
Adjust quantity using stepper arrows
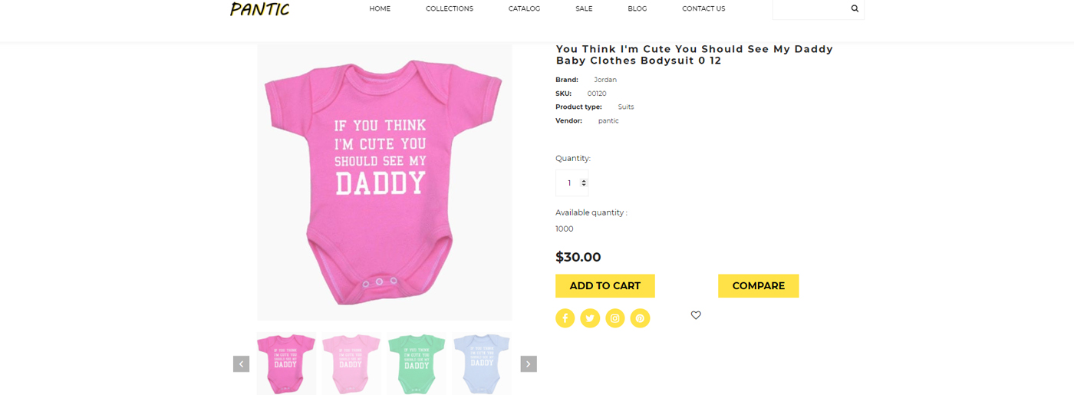584,183
